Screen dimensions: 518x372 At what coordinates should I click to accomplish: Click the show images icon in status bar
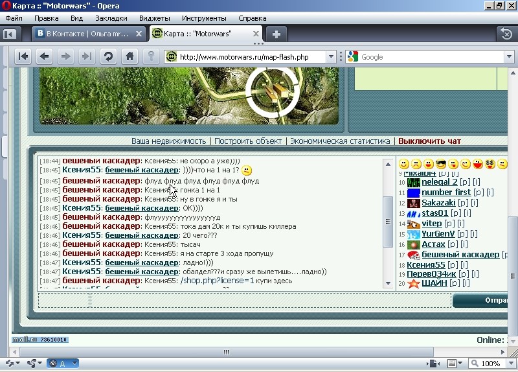pyautogui.click(x=451, y=364)
